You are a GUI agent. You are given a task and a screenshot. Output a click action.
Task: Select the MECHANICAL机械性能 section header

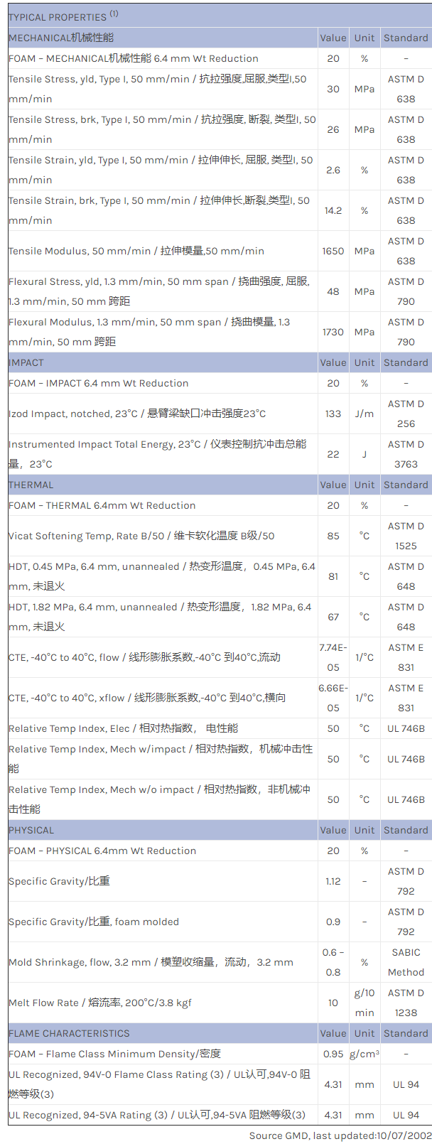pyautogui.click(x=61, y=38)
